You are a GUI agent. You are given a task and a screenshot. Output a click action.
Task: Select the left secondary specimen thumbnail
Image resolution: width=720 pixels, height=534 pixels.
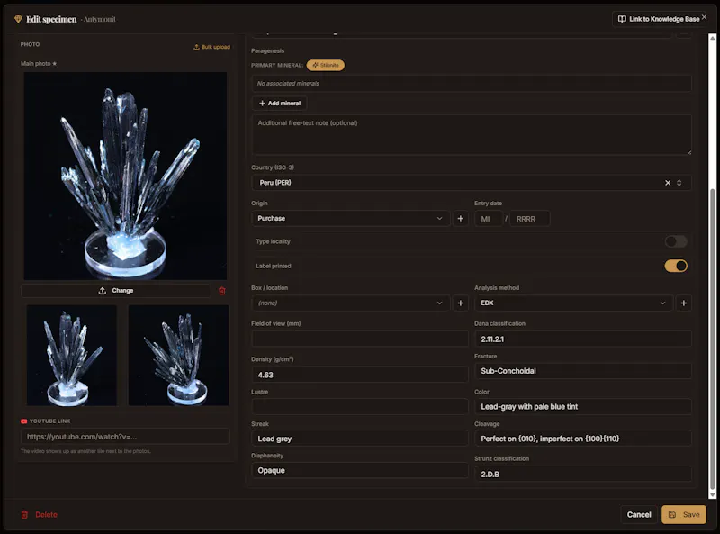coord(72,355)
